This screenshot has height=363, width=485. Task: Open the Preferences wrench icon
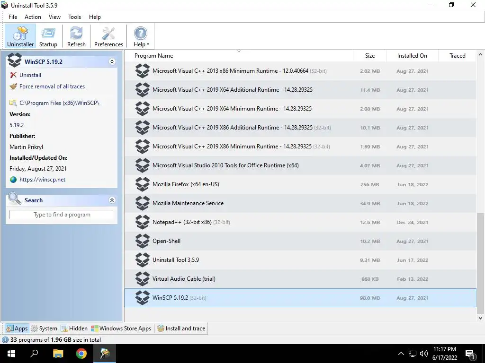[x=108, y=33]
